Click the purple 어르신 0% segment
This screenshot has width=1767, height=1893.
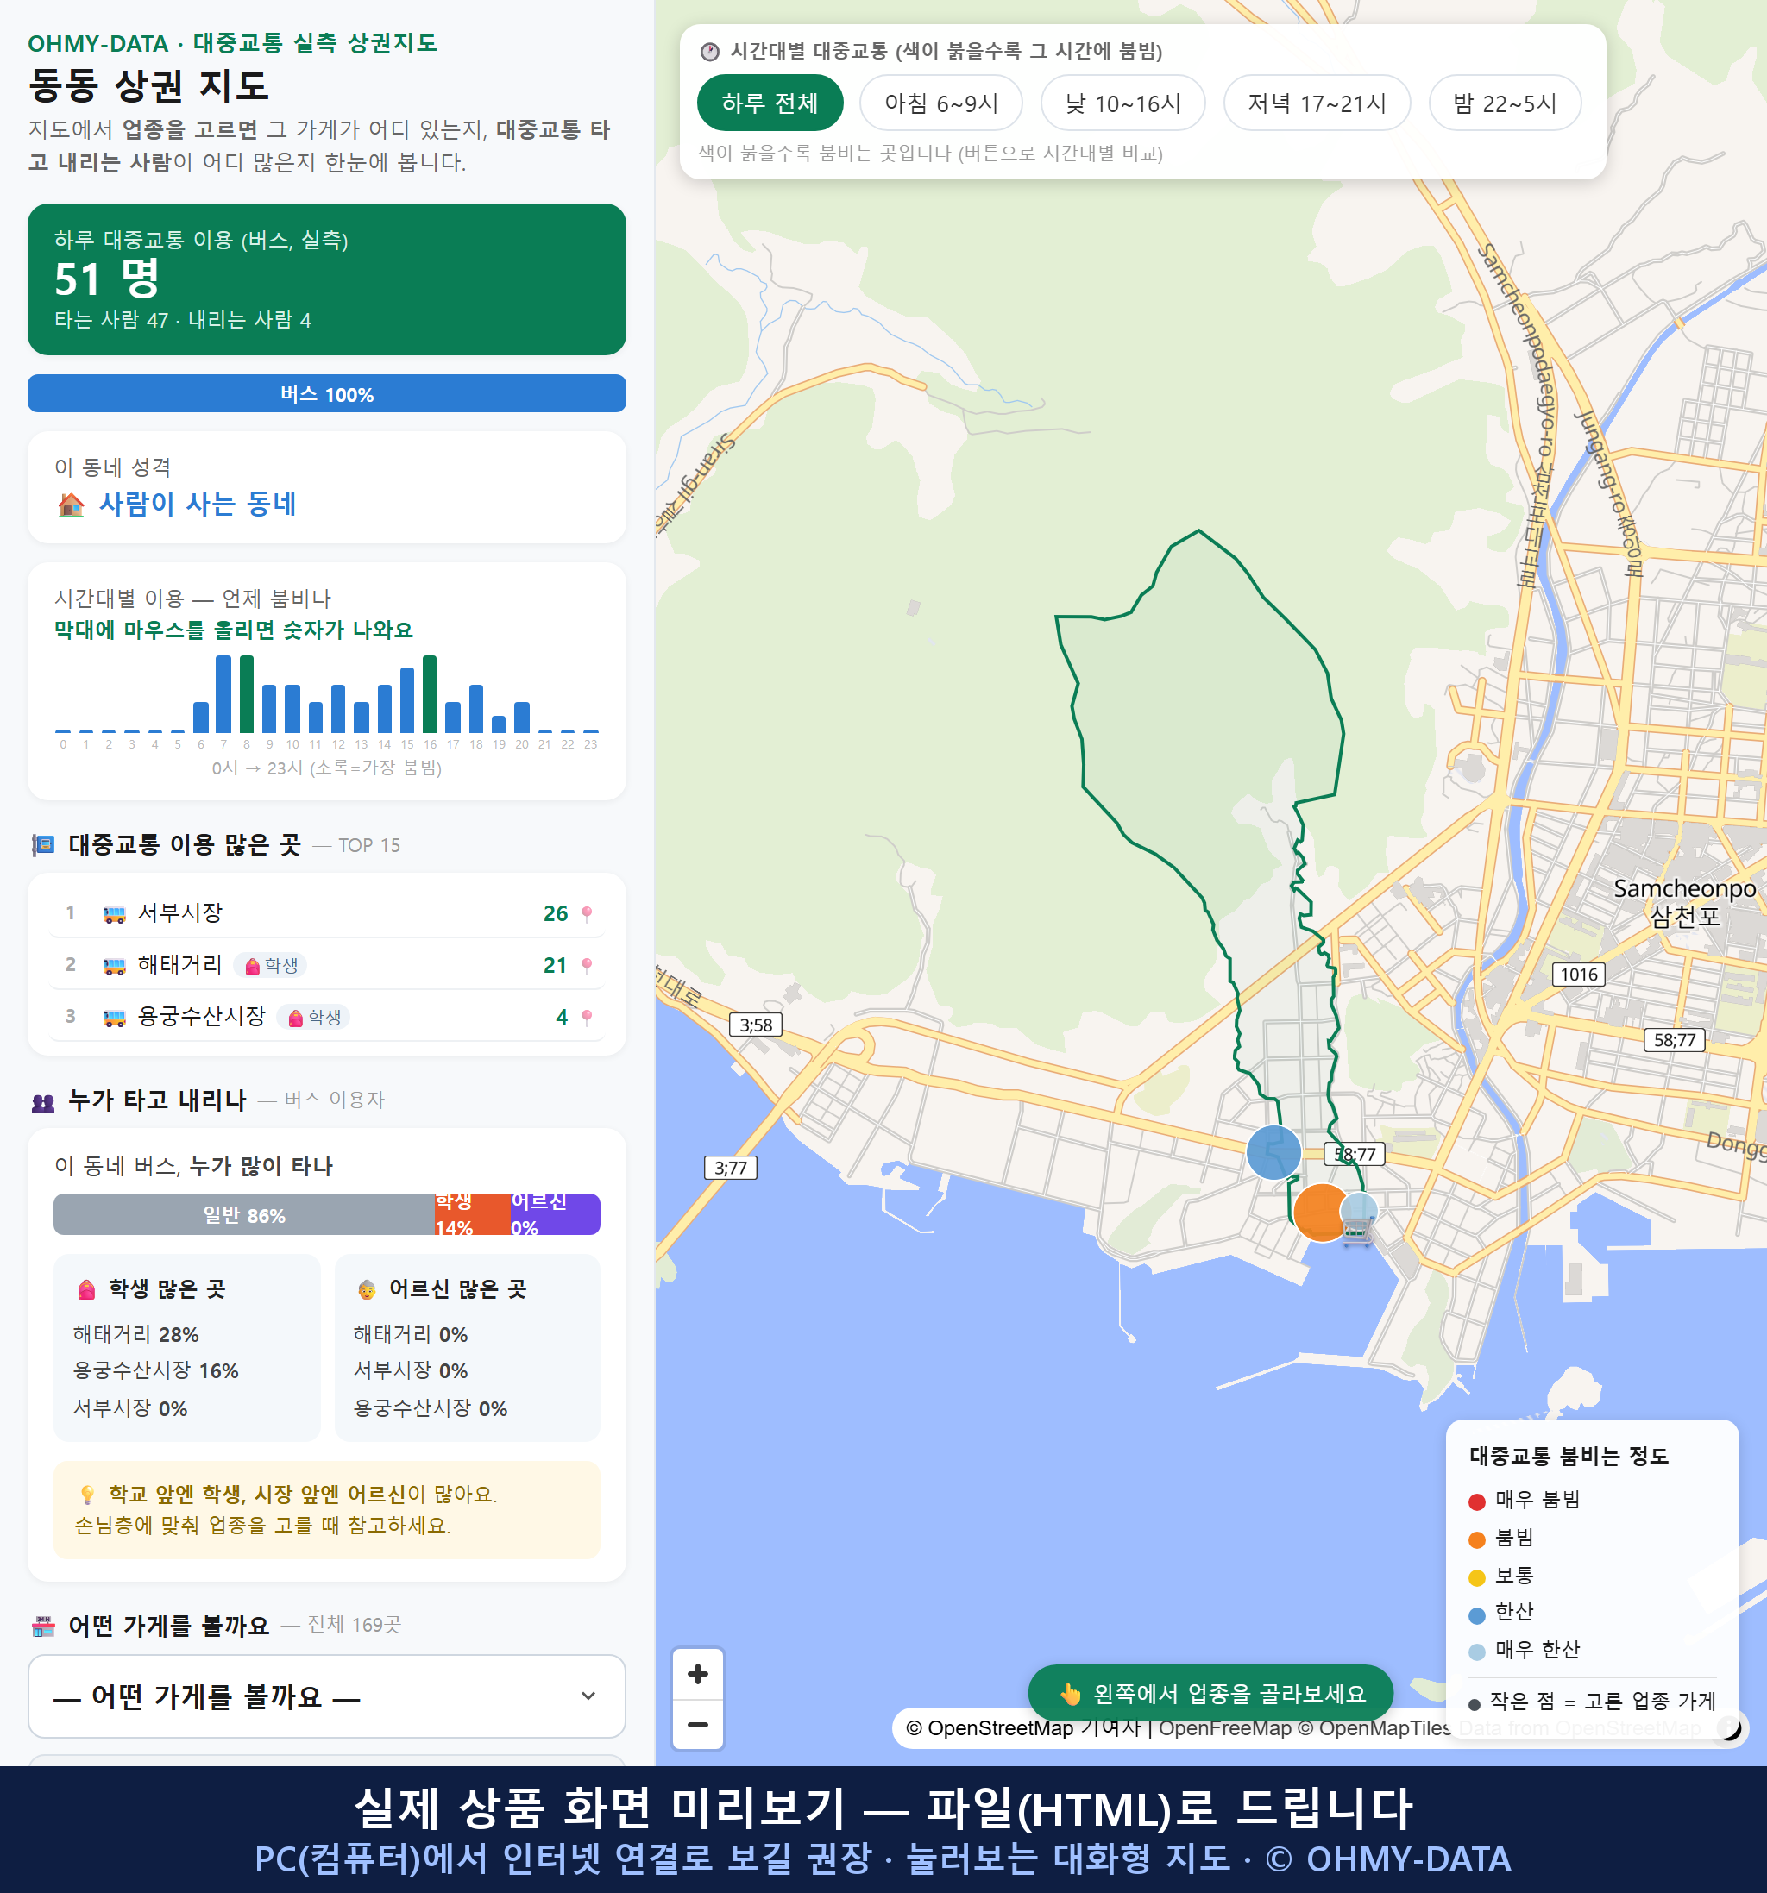tap(556, 1214)
